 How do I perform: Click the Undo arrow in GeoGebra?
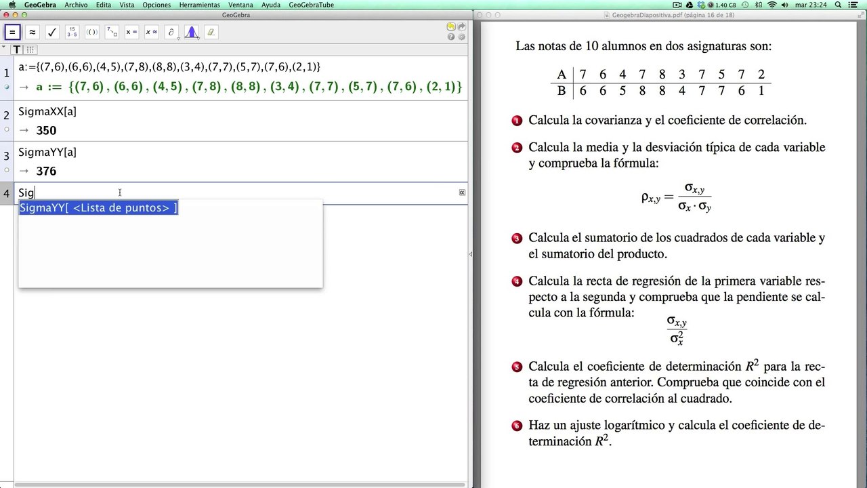tap(451, 27)
